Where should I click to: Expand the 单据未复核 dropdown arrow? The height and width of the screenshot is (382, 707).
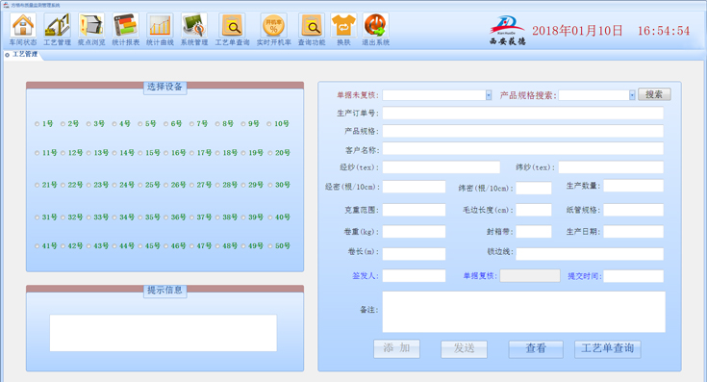click(x=489, y=95)
